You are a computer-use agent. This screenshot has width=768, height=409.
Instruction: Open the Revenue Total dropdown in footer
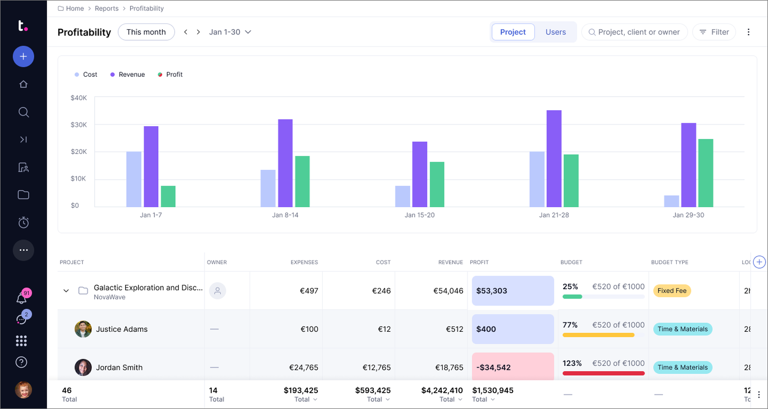click(451, 399)
